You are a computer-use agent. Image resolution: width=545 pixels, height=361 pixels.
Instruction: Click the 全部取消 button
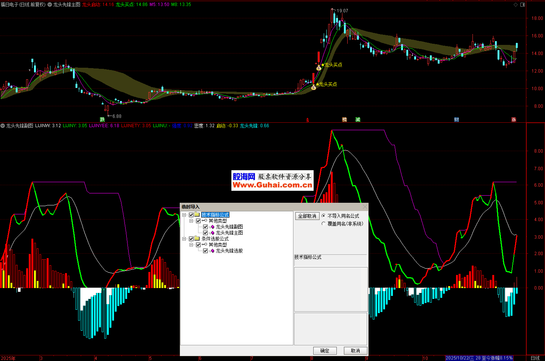pyautogui.click(x=307, y=216)
